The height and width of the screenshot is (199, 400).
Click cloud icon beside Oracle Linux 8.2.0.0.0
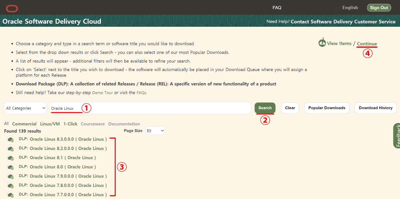click(11, 149)
